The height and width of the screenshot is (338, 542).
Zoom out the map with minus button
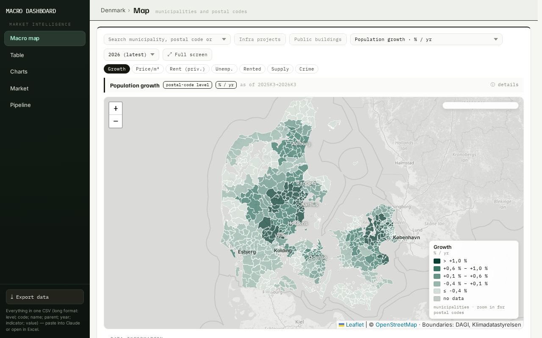pos(116,121)
